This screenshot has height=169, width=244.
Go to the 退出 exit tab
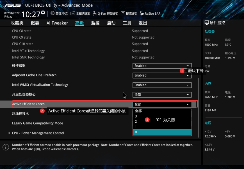click(143, 23)
